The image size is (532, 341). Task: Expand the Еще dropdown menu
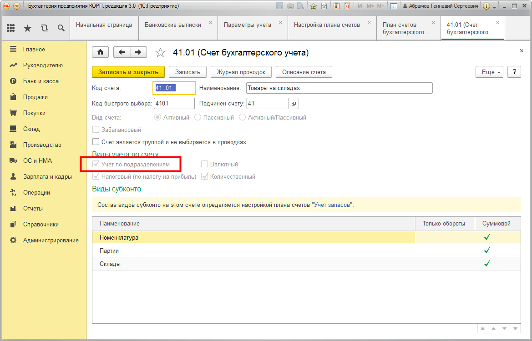click(489, 72)
